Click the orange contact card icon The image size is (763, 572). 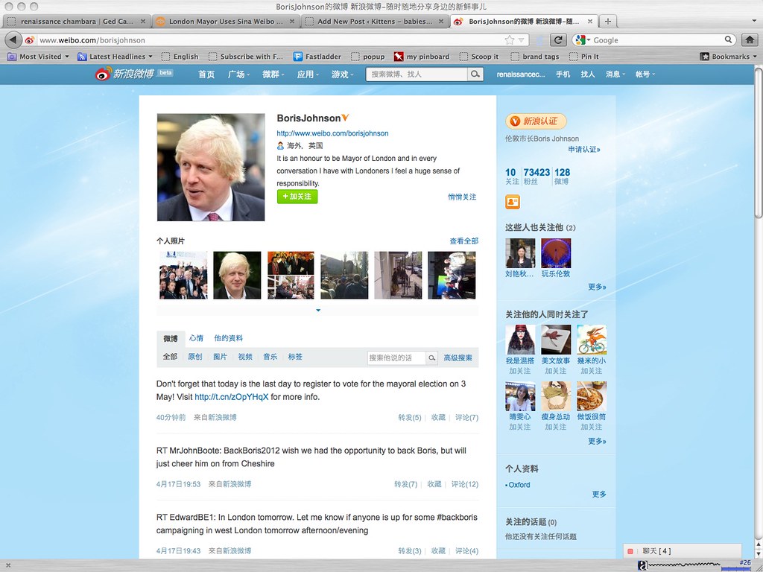(x=513, y=201)
